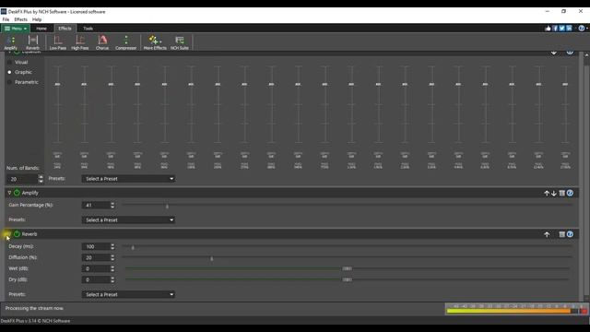The image size is (590, 332).
Task: Open help for the Reverb effect
Action: (570, 234)
